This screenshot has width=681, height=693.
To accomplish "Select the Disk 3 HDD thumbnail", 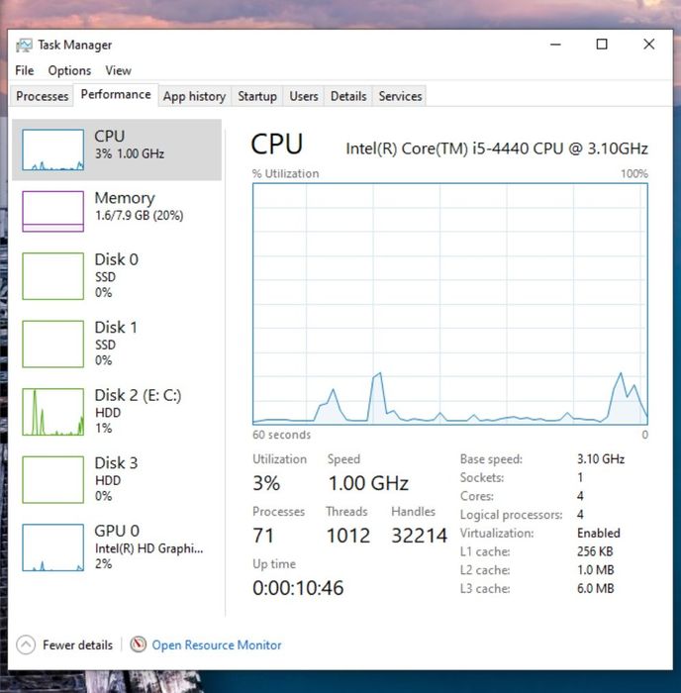I will (x=53, y=479).
